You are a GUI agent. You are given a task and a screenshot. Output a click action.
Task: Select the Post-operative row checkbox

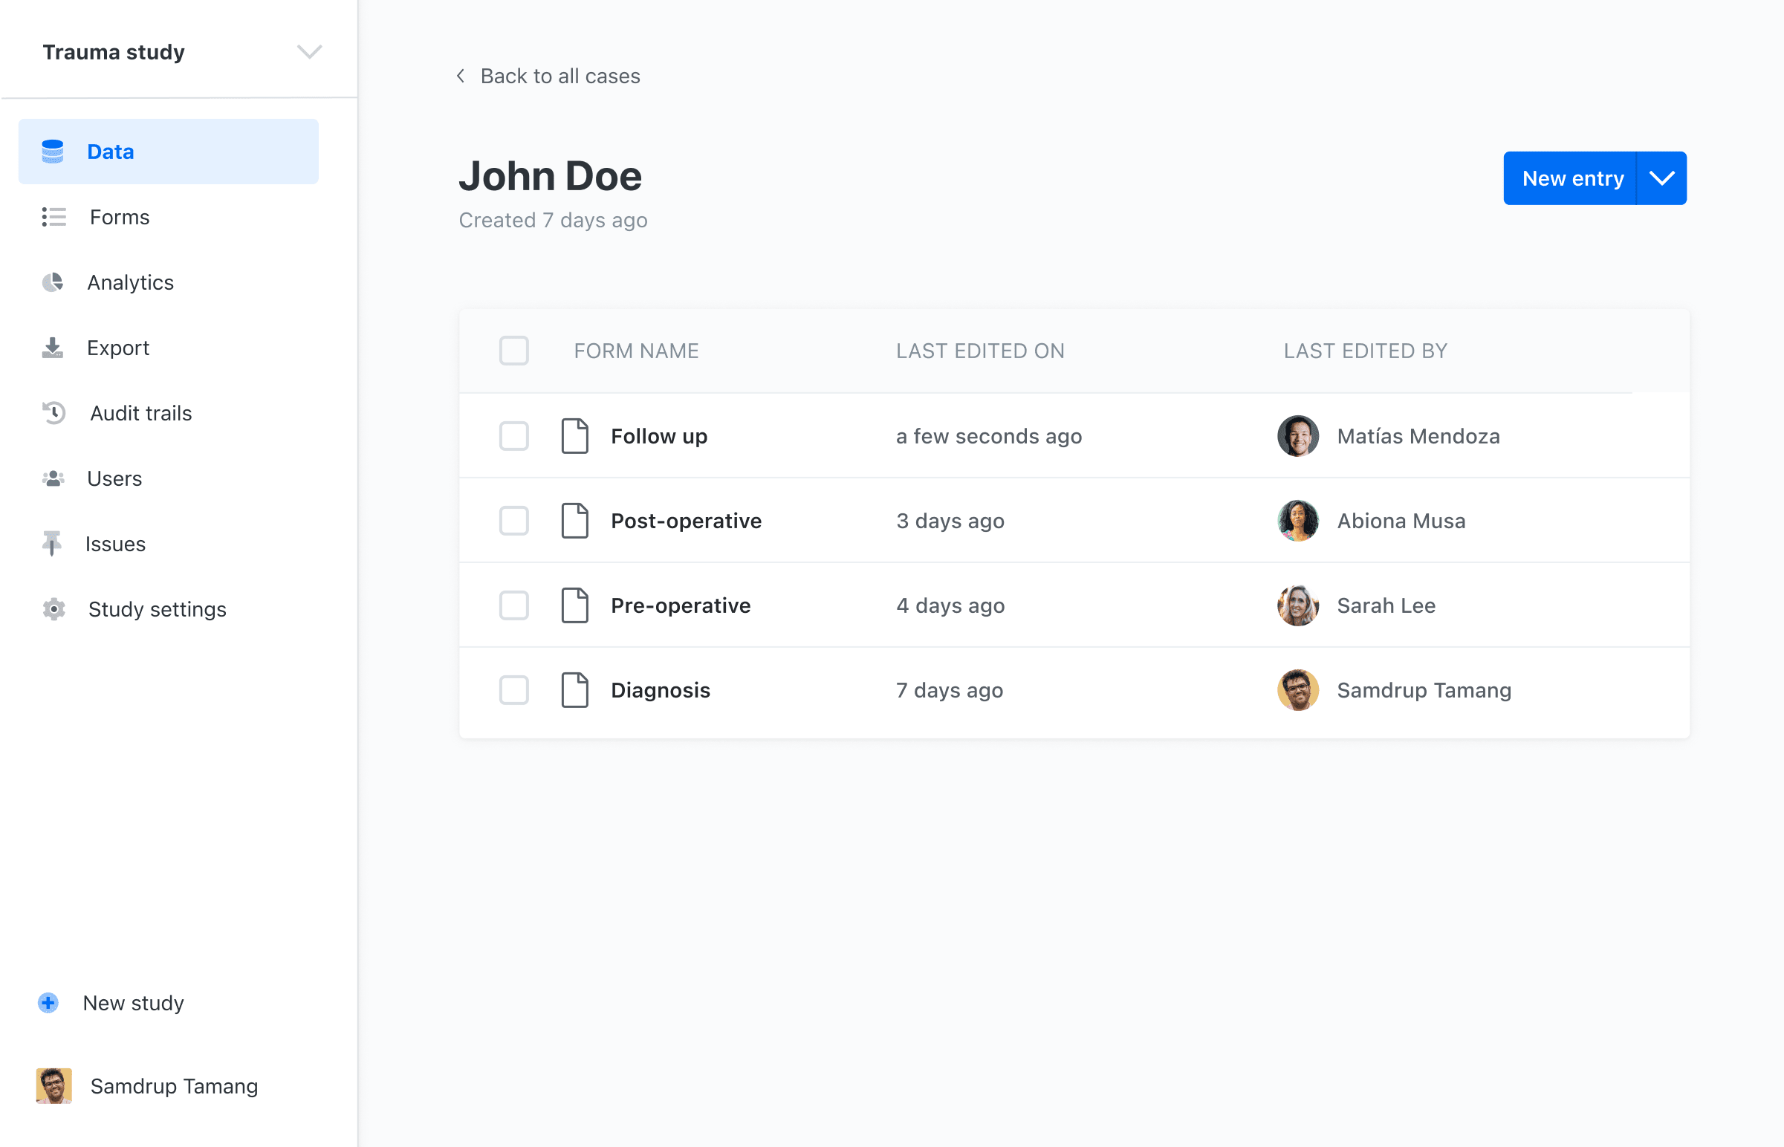click(514, 521)
